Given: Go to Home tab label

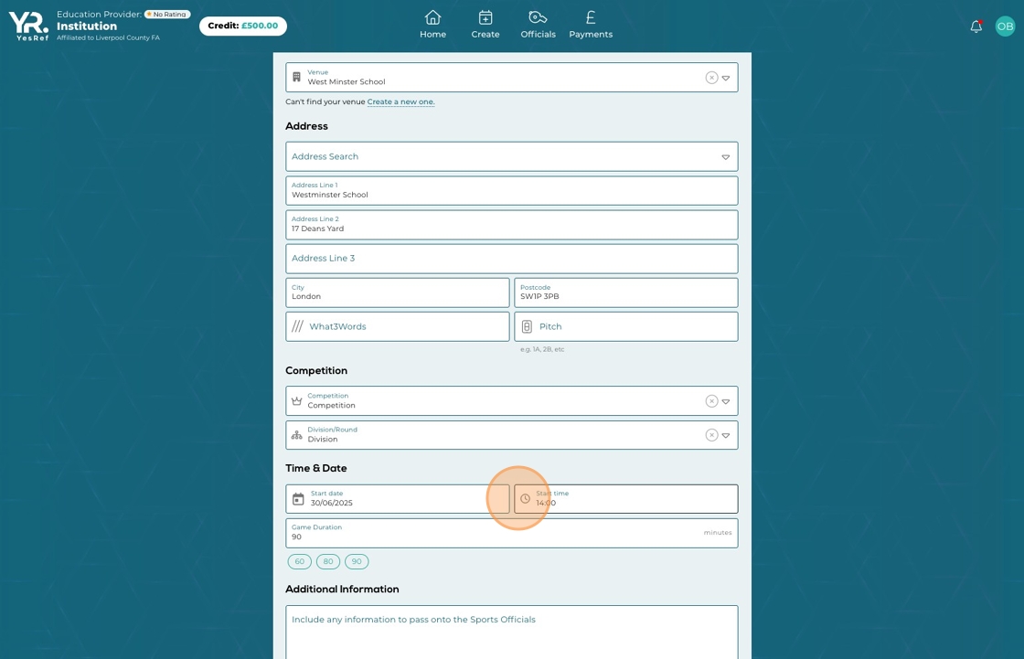Looking at the screenshot, I should (x=433, y=34).
